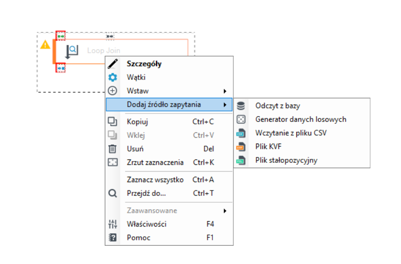Viewport: 401px width, 264px height.
Task: Click the Loop Join node icon
Action: pyautogui.click(x=72, y=52)
